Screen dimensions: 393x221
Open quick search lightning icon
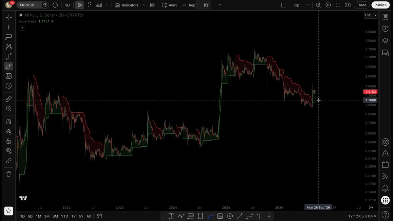point(318,5)
